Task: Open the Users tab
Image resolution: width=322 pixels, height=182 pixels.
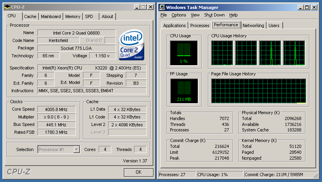Action: coord(274,25)
